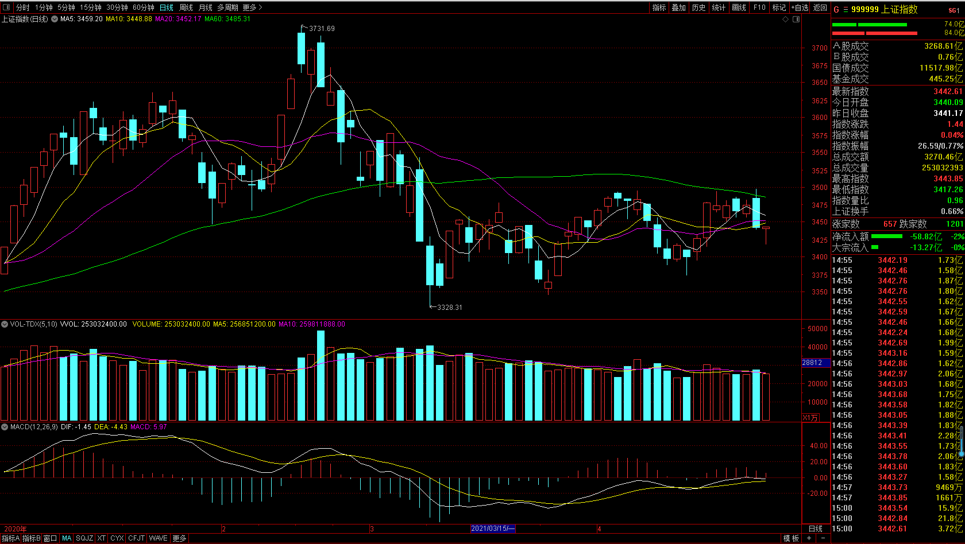Expand 更多 timeframe options
The width and height of the screenshot is (965, 544).
pyautogui.click(x=252, y=7)
